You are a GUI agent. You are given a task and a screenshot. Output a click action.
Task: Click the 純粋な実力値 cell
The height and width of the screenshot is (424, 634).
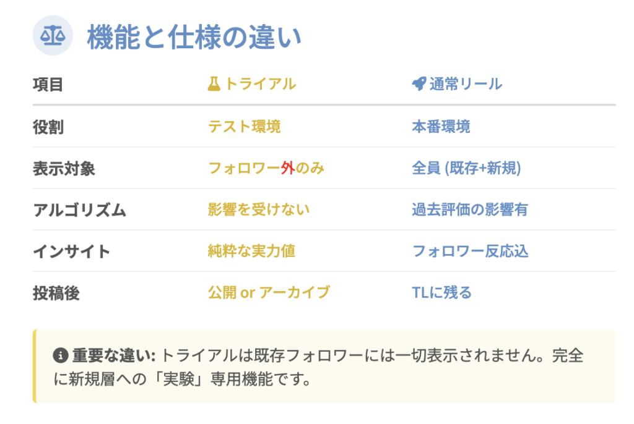pos(251,251)
